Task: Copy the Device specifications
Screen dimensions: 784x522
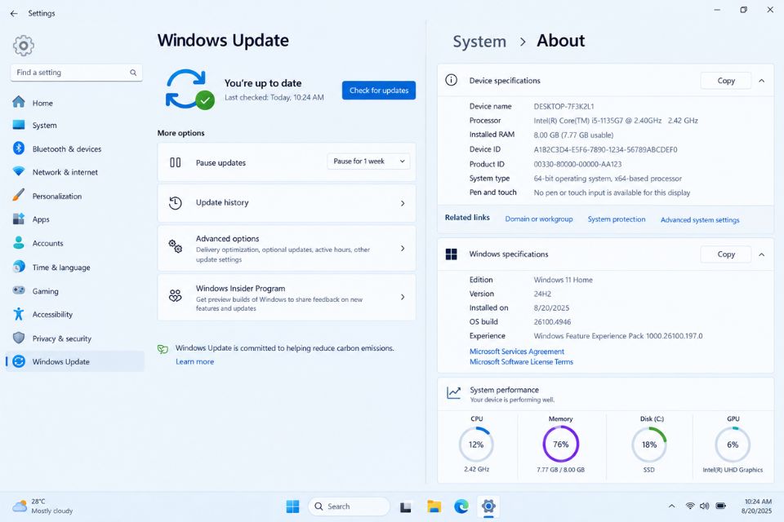Action: click(726, 81)
